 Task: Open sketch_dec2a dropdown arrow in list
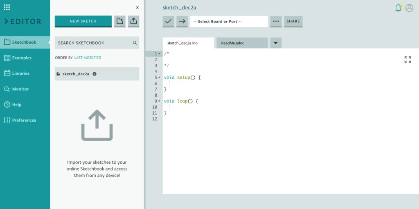coord(95,74)
